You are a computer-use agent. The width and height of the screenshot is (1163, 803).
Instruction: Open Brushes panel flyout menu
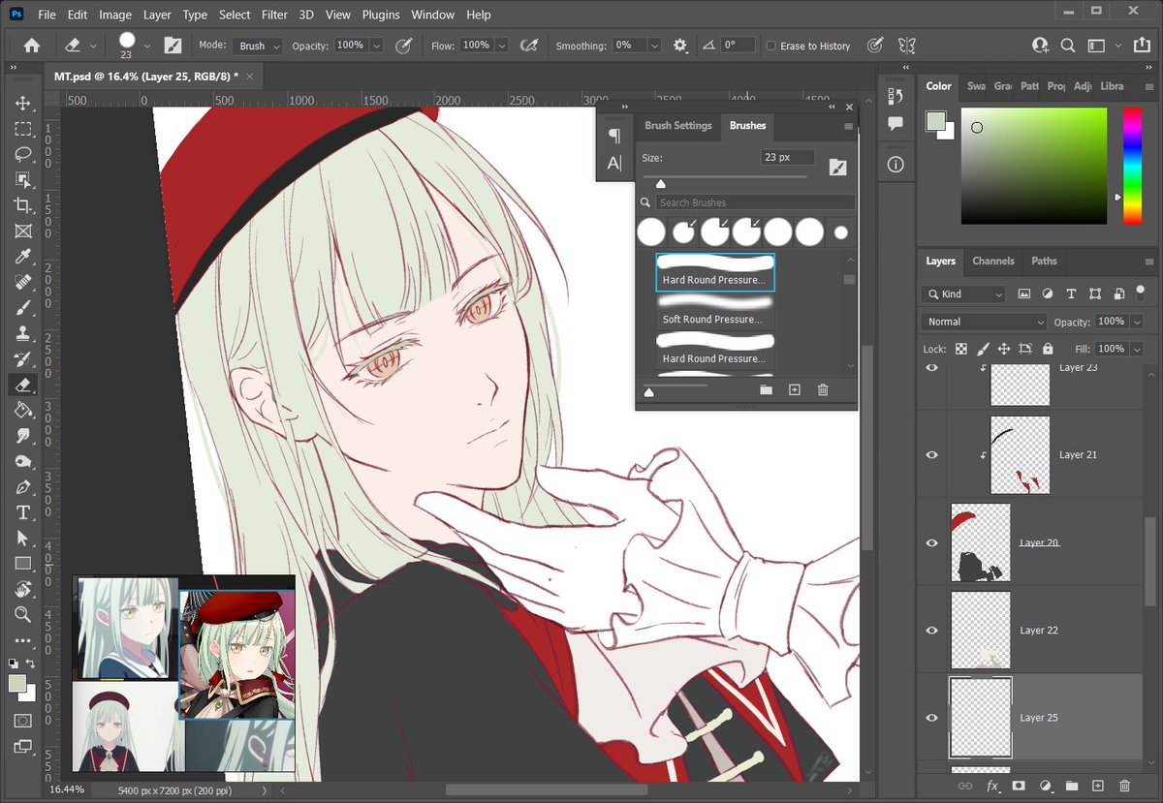click(x=848, y=126)
